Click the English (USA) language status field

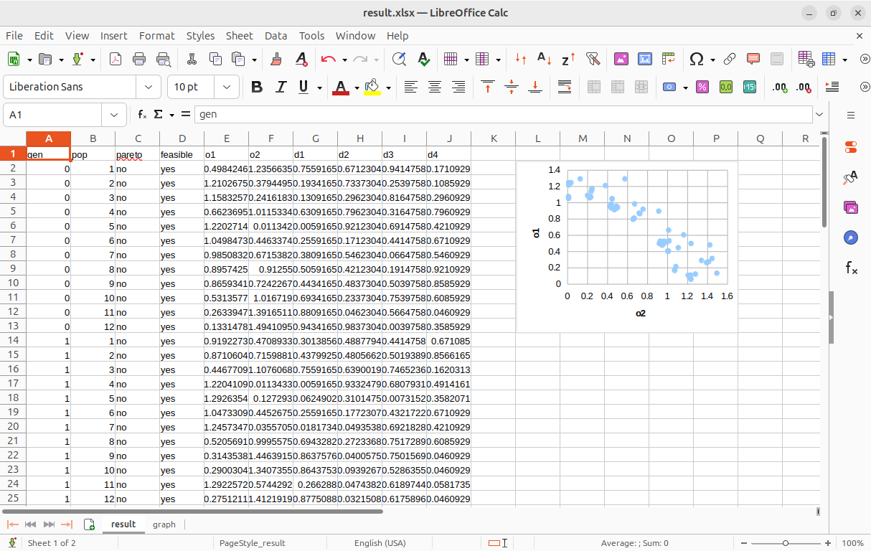coord(380,543)
